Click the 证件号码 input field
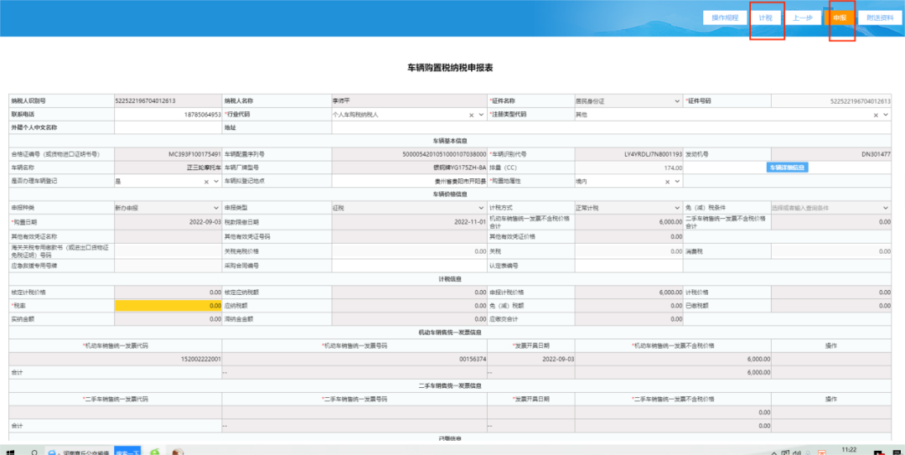The width and height of the screenshot is (905, 455). pyautogui.click(x=831, y=101)
